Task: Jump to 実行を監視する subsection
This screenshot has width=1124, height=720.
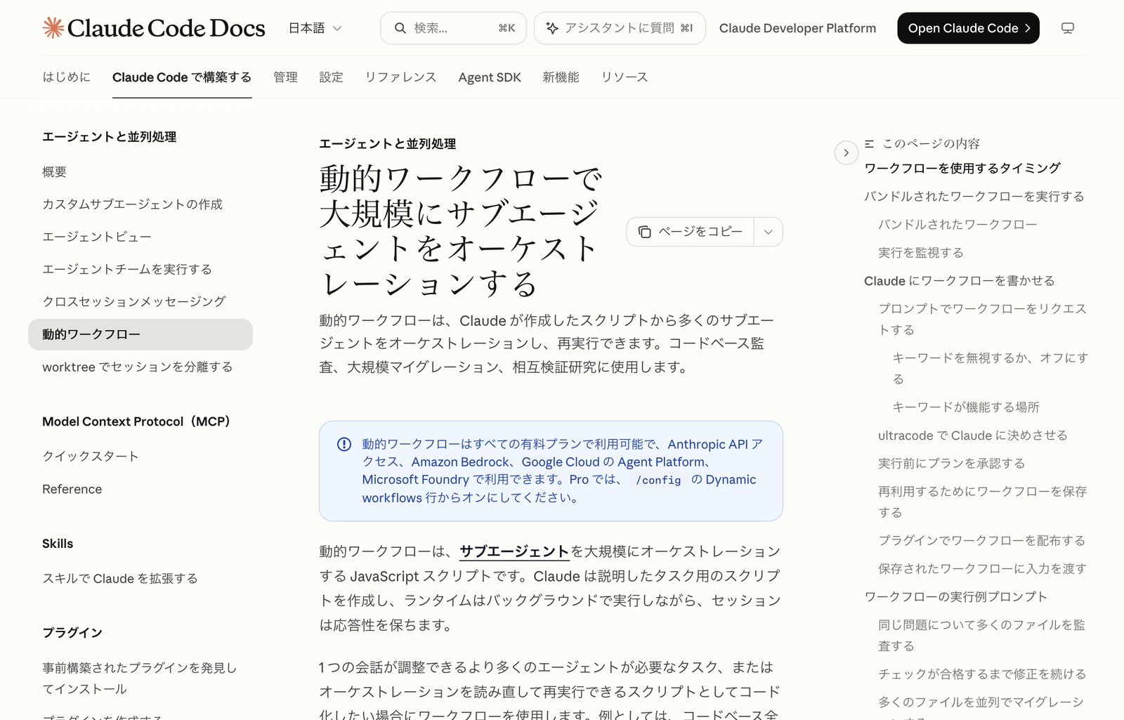Action: (921, 252)
